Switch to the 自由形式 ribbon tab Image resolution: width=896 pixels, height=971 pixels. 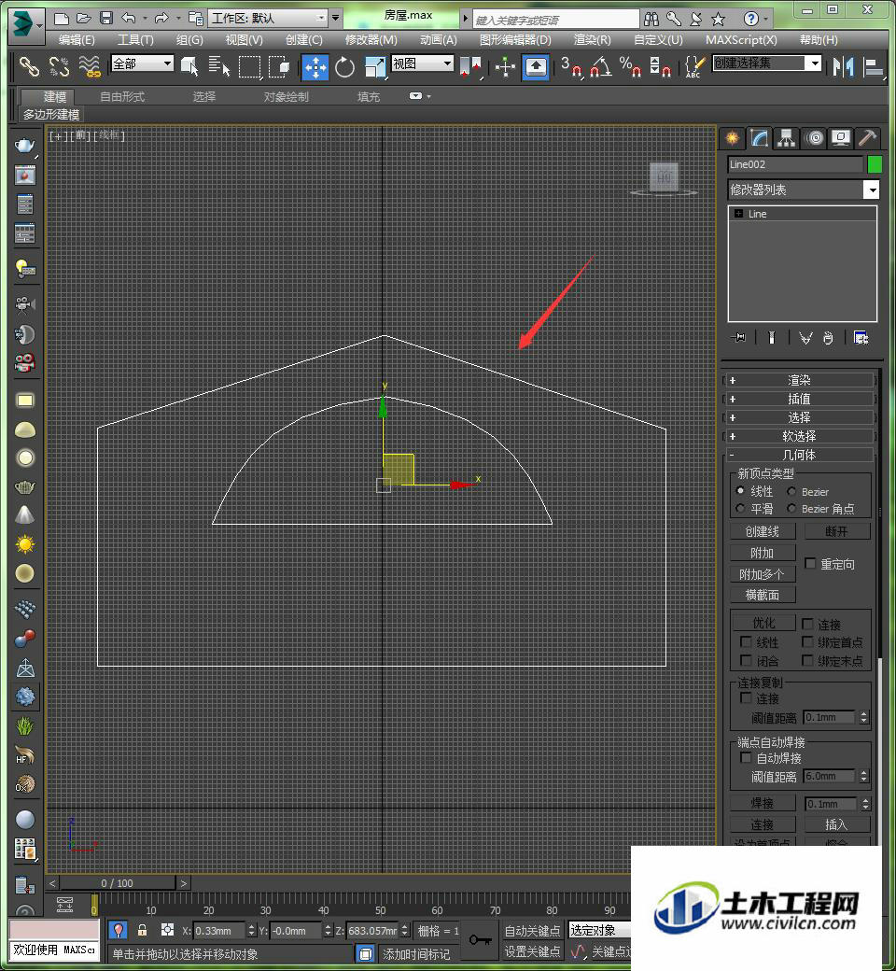pos(122,96)
